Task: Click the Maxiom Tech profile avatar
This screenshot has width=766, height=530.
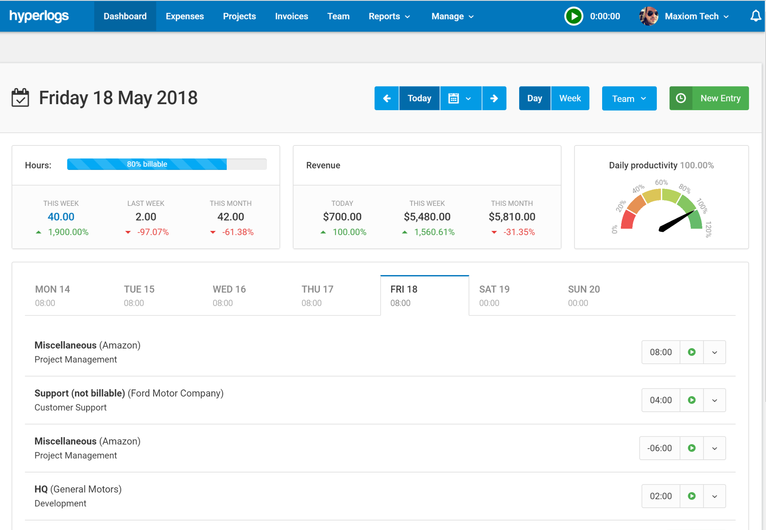Action: [648, 16]
